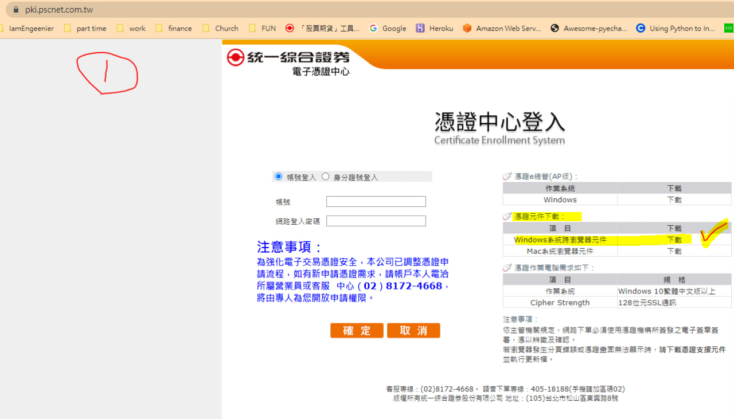The image size is (734, 419).
Task: Open the part time bookmark folder
Action: (85, 28)
